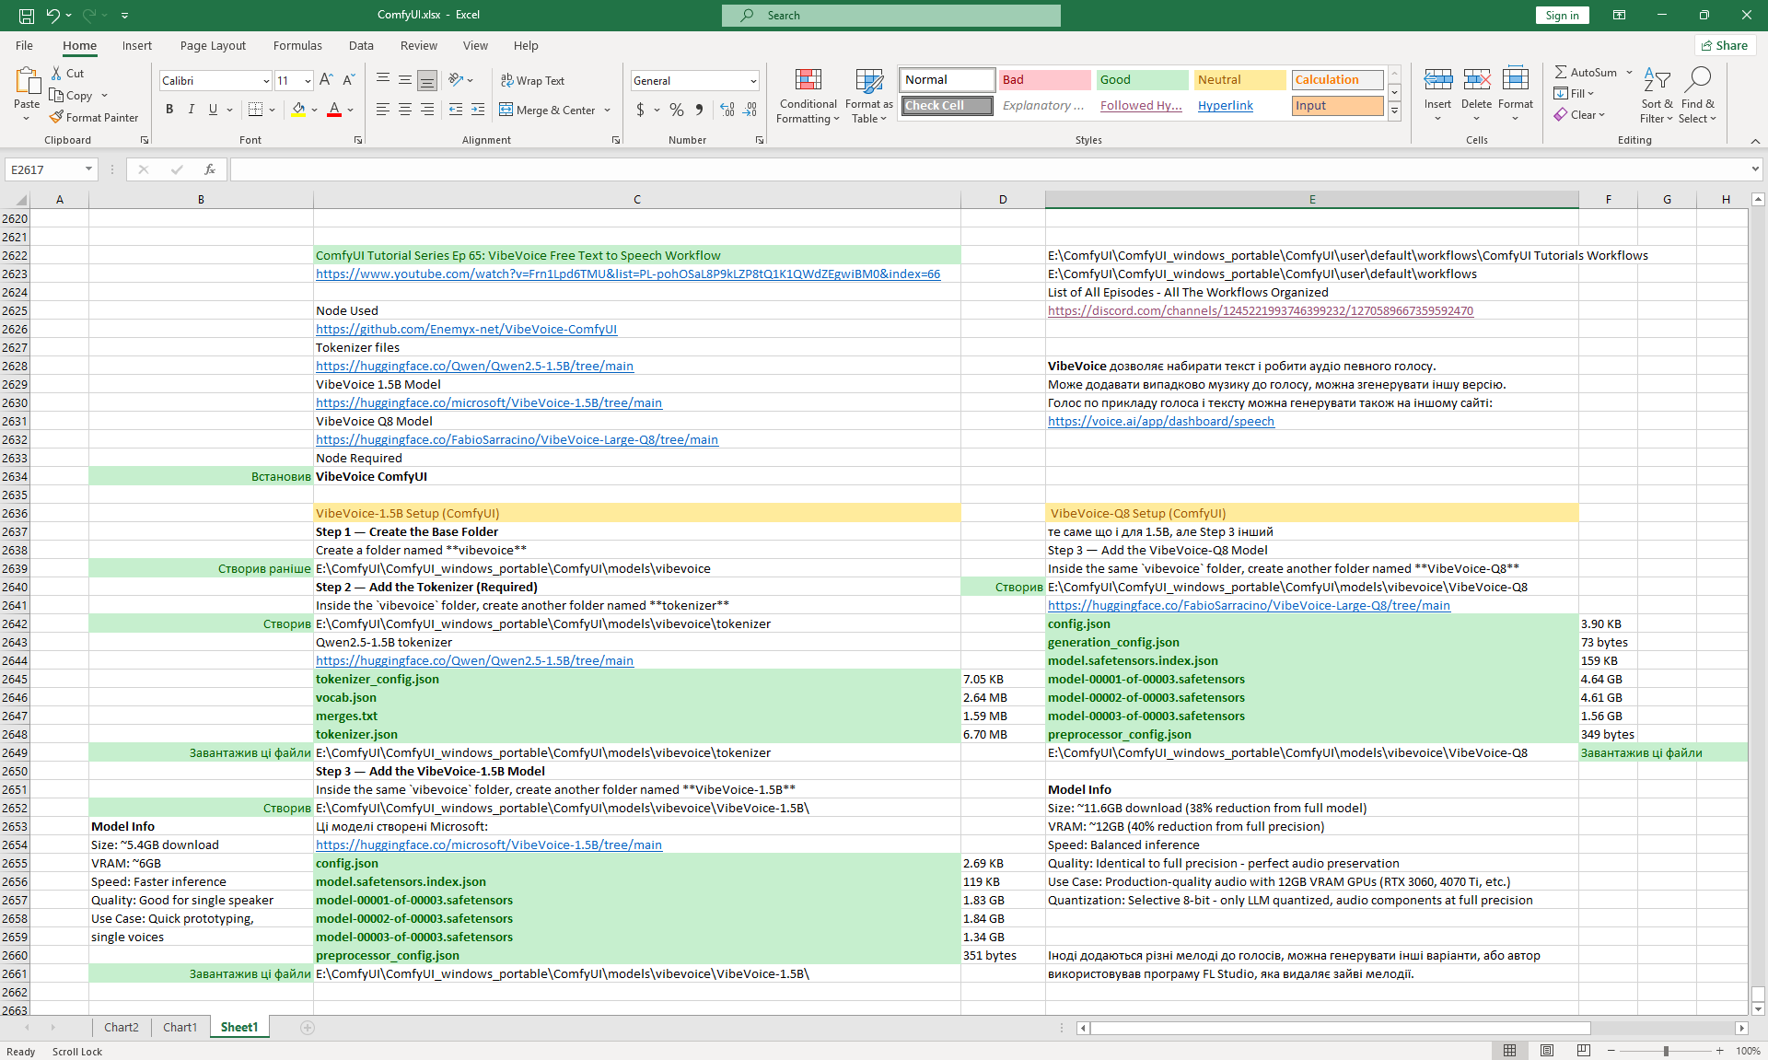This screenshot has height=1060, width=1768.
Task: Click the Increase Font Size icon
Action: click(326, 80)
